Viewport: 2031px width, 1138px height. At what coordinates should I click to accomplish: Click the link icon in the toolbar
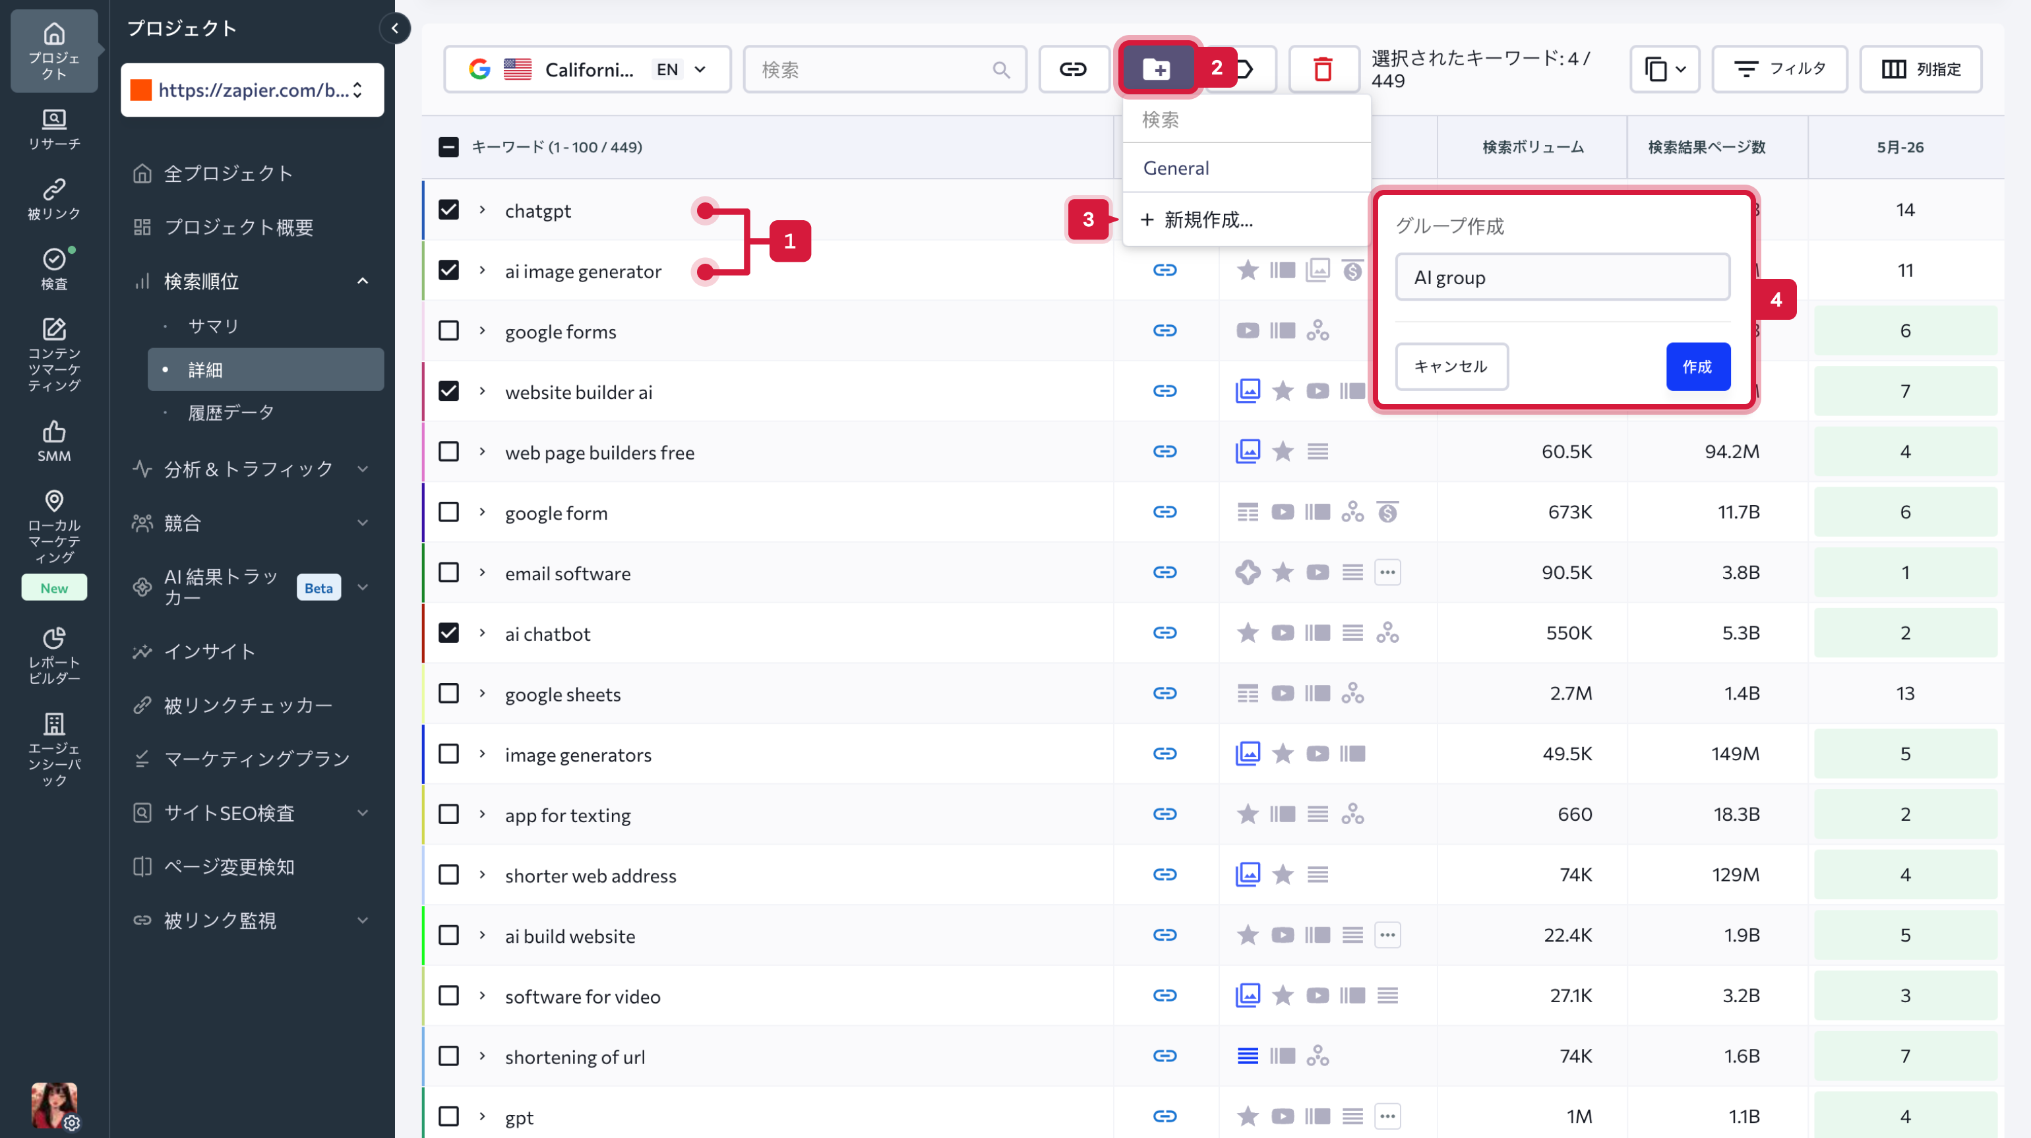pyautogui.click(x=1072, y=69)
